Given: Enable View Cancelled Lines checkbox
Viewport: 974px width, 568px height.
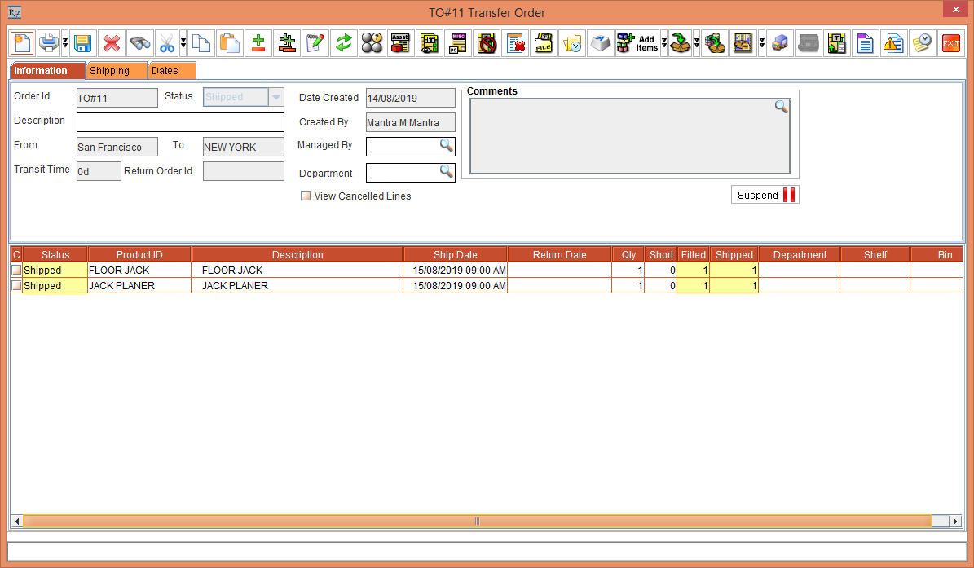Looking at the screenshot, I should 306,196.
